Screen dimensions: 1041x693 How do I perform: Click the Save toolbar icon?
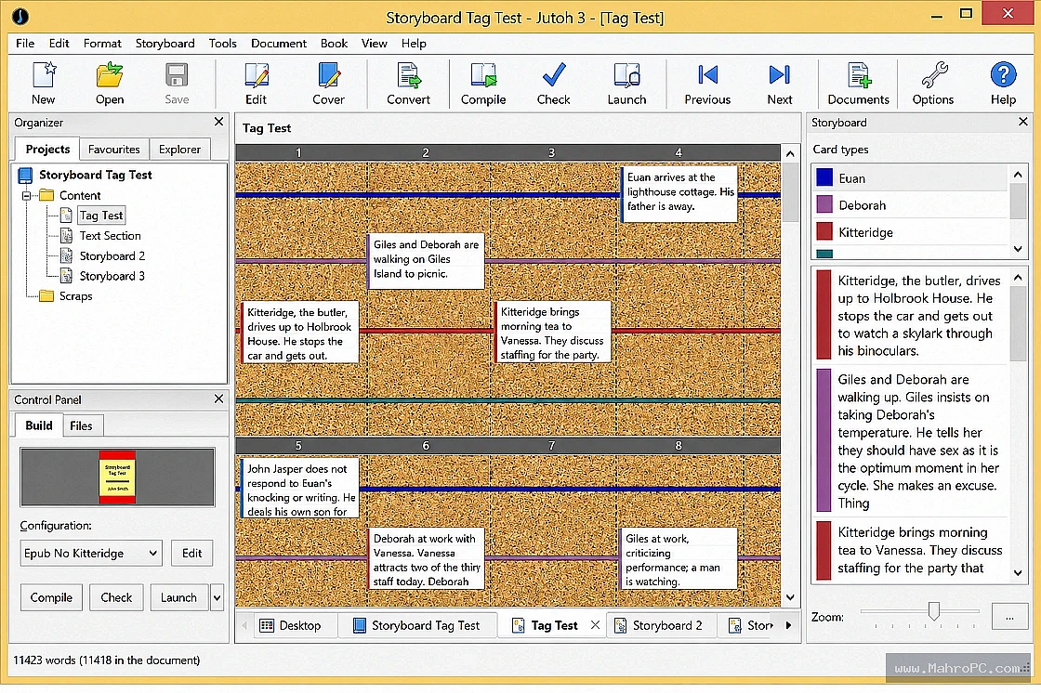(177, 83)
